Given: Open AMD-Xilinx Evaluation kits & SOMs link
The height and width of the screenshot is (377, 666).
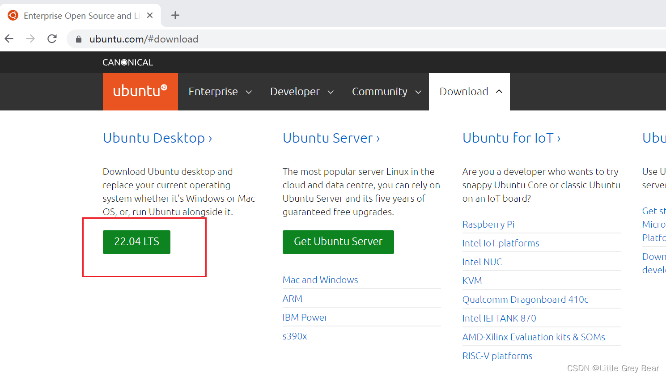Looking at the screenshot, I should pyautogui.click(x=534, y=337).
